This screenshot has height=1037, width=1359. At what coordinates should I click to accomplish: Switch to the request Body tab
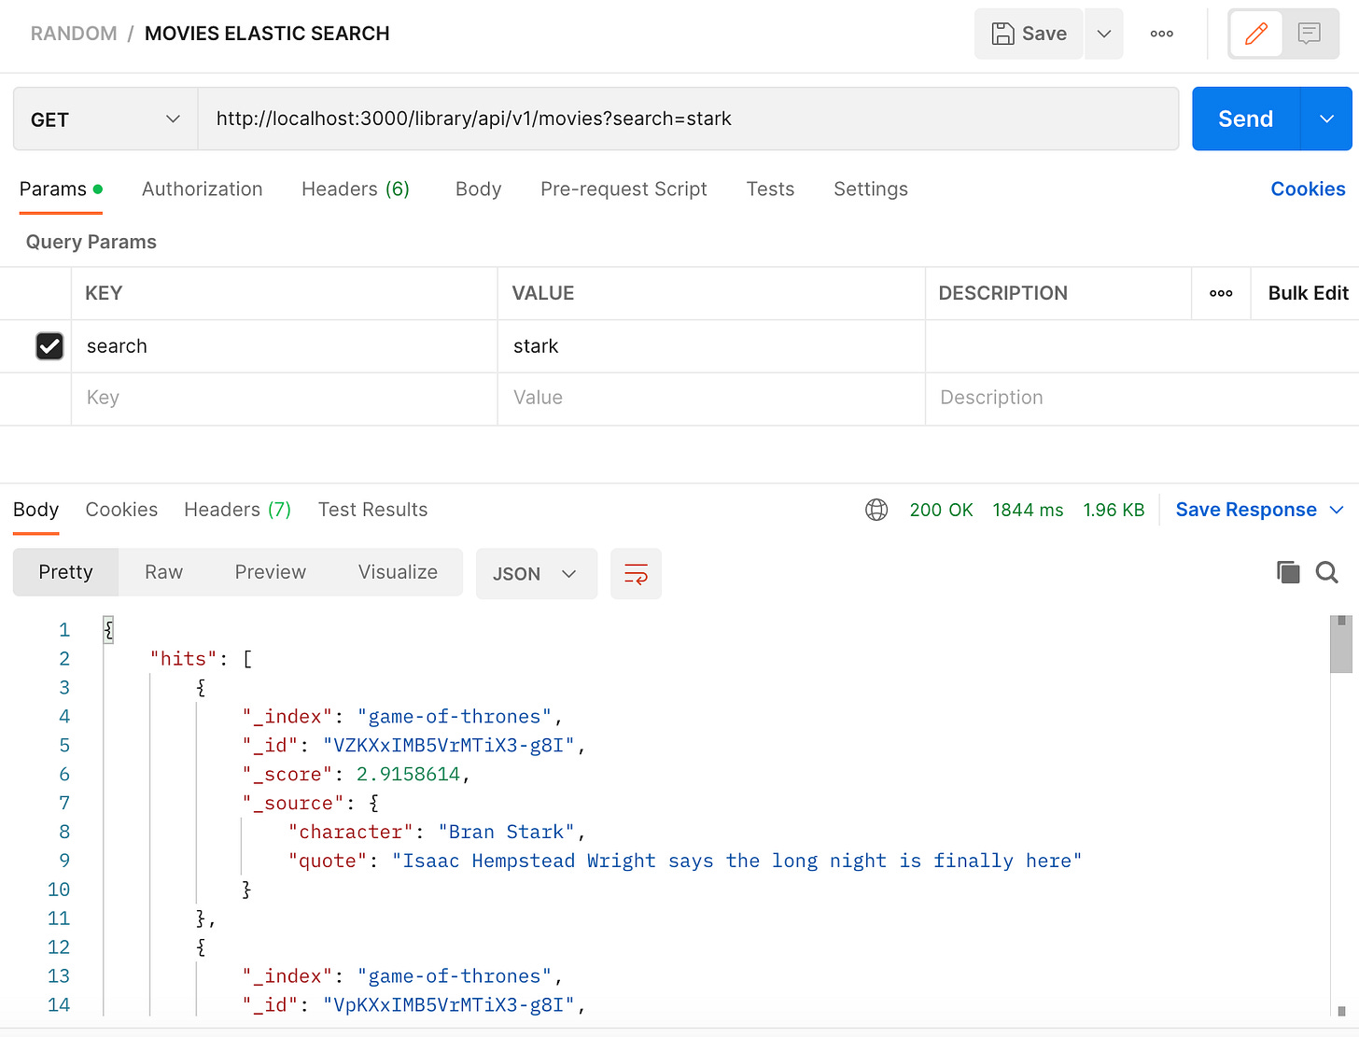[479, 189]
